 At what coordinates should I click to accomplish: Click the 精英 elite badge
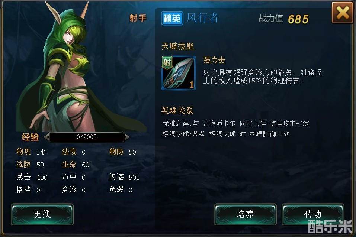[x=172, y=18]
